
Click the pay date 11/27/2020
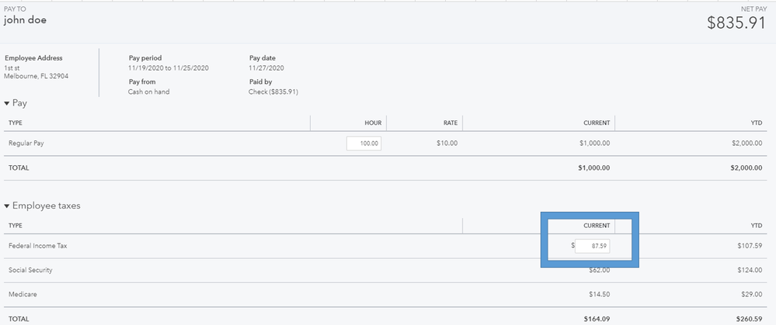[266, 68]
